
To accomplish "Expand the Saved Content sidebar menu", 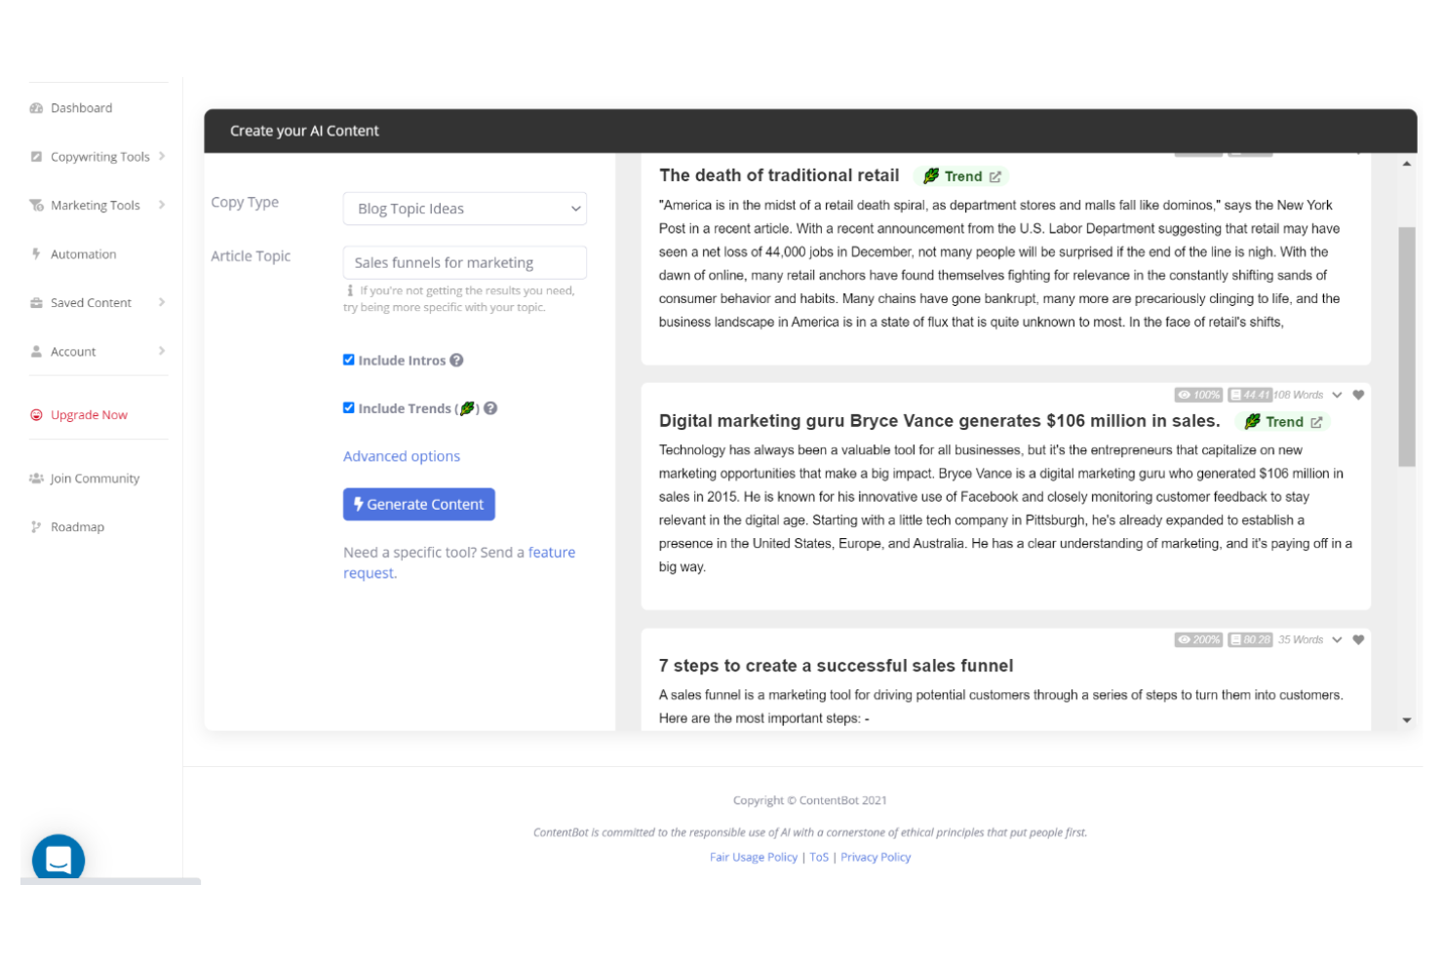I will pos(91,302).
